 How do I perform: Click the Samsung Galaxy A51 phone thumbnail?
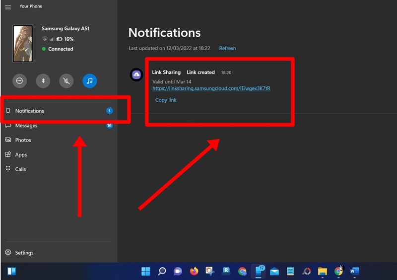23,44
